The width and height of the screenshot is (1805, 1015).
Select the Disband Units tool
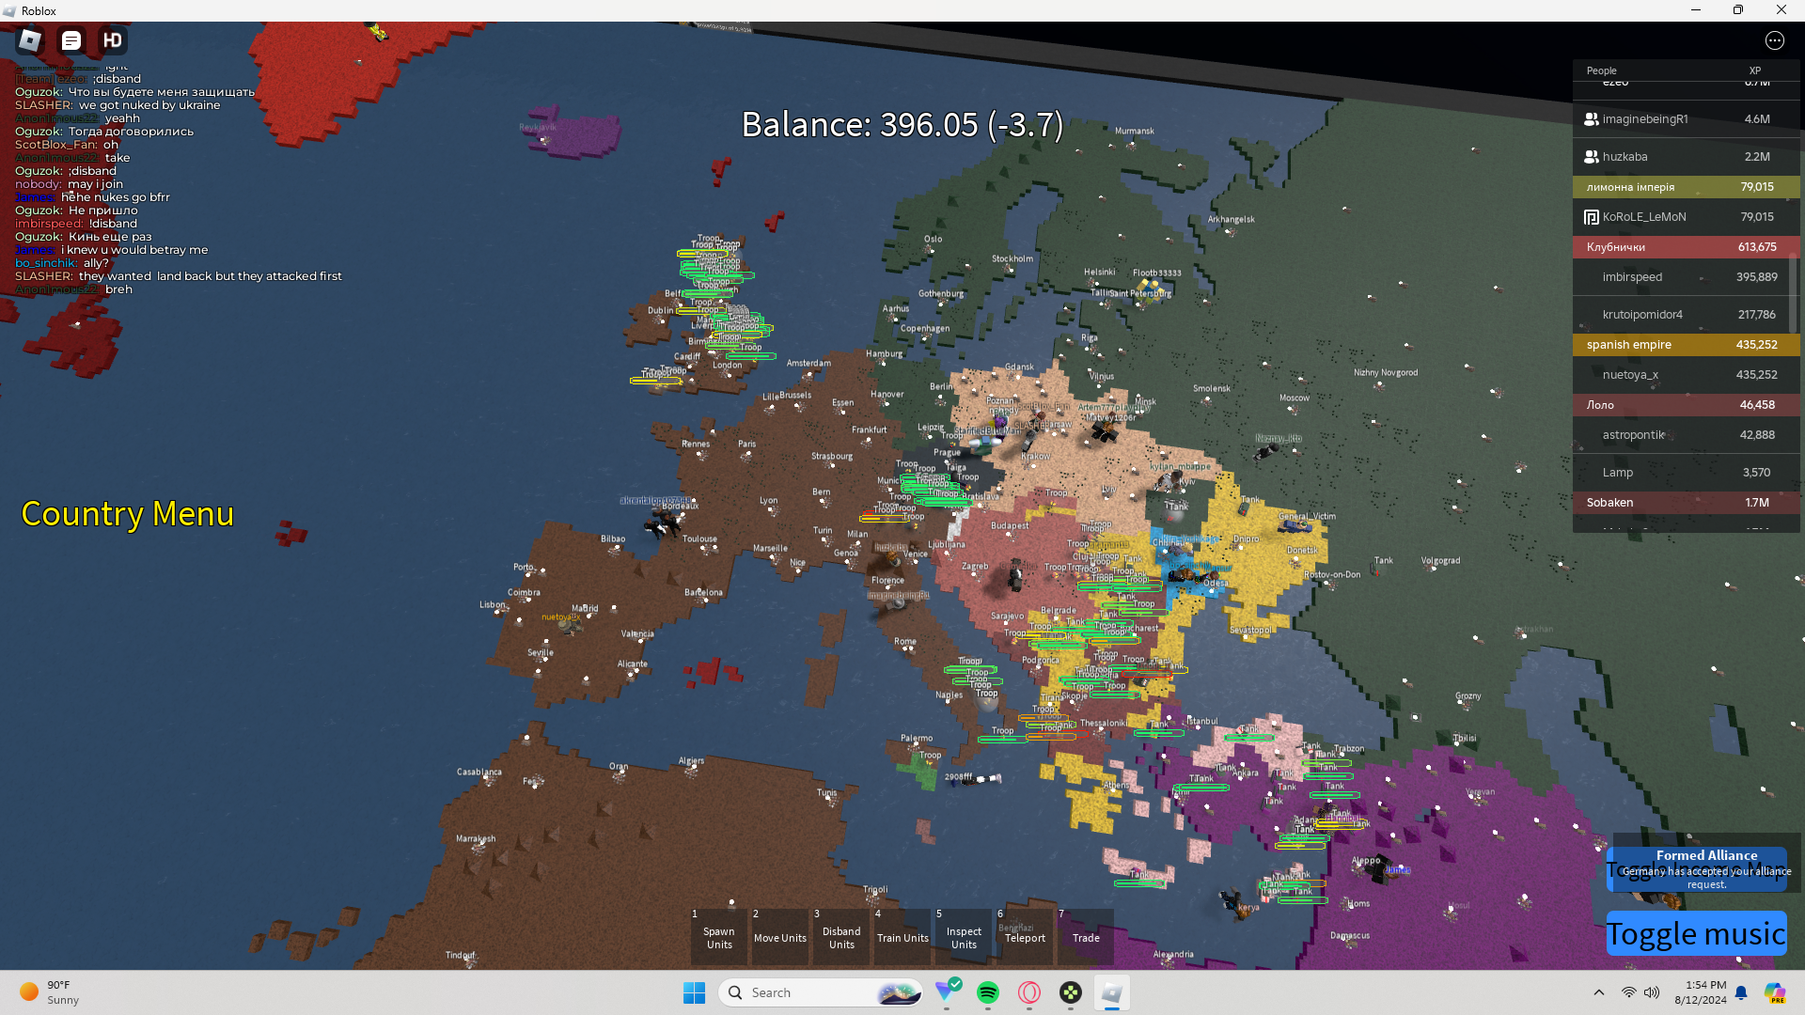coord(841,936)
